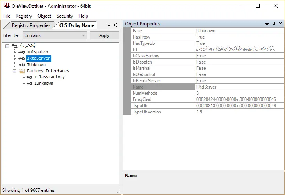This screenshot has height=195, width=285.
Task: Click the IRtdServer interface connector icon
Action: click(x=22, y=58)
